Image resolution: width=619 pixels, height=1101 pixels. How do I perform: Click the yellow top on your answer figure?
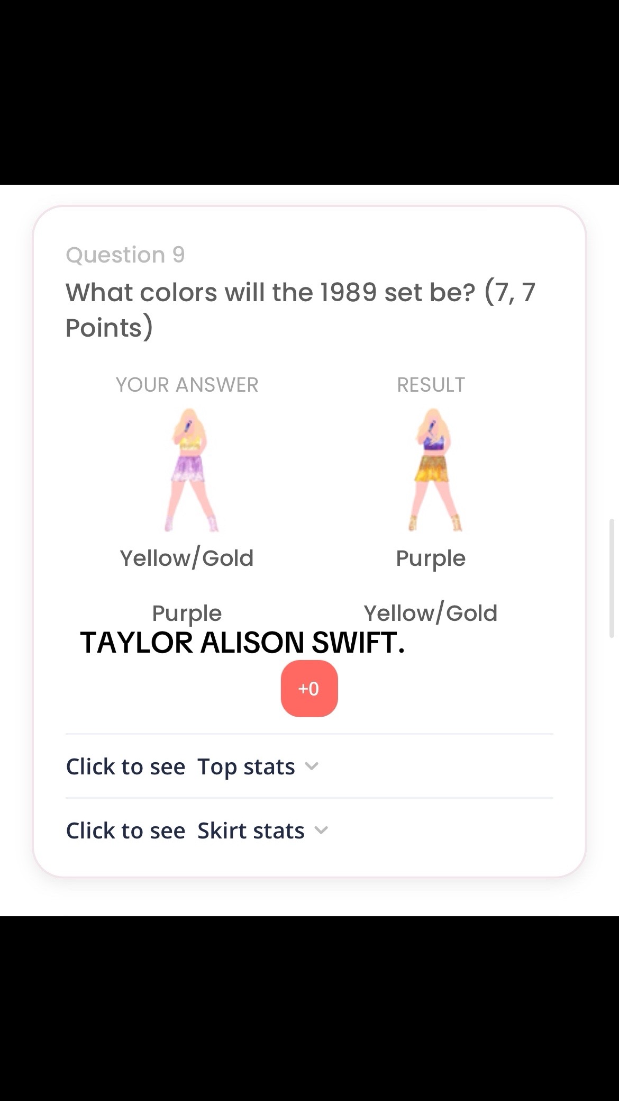tap(189, 443)
